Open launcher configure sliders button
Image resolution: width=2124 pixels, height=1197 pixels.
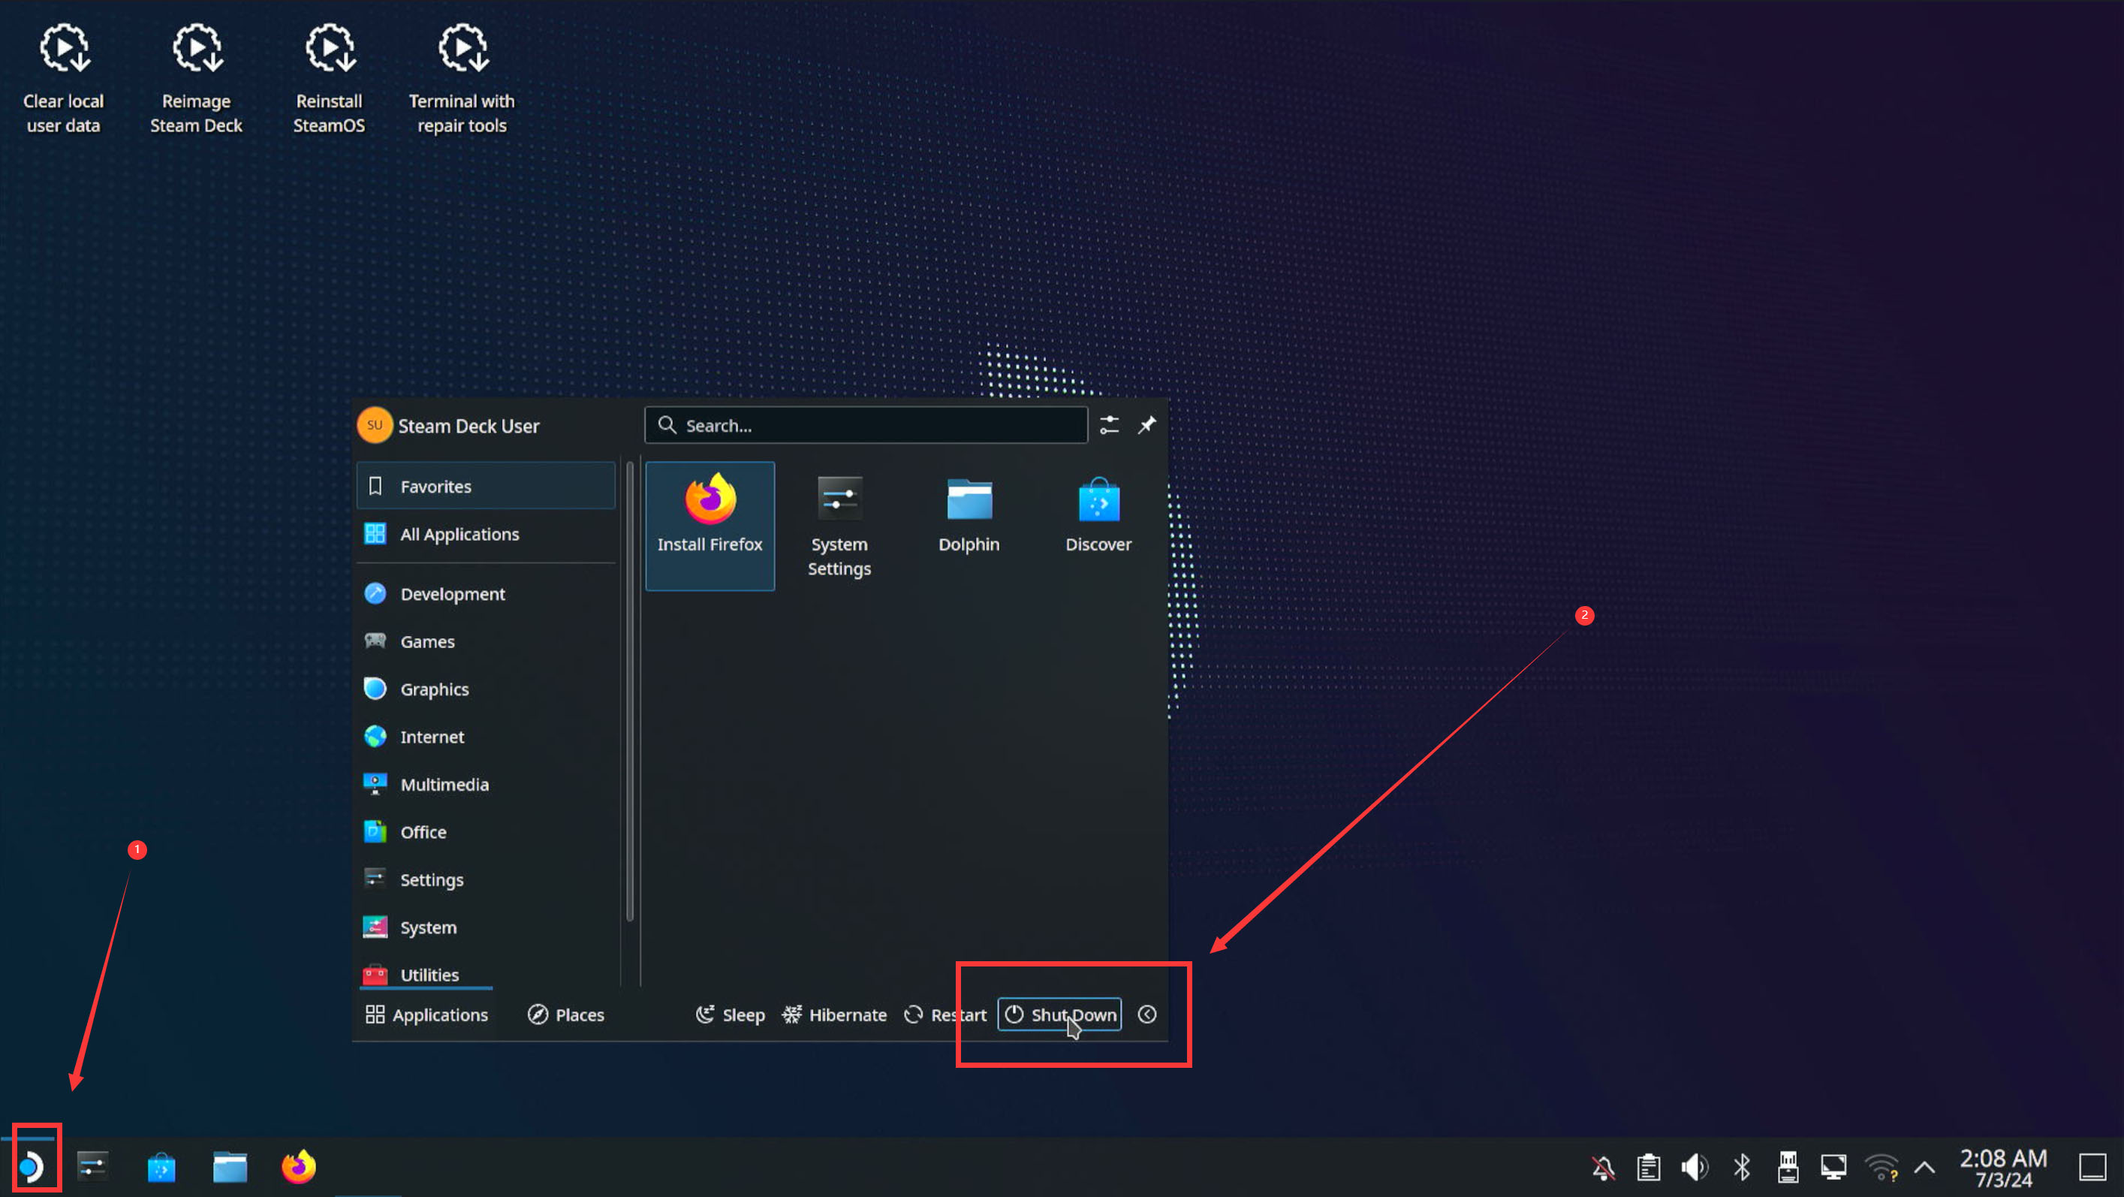(x=1109, y=425)
